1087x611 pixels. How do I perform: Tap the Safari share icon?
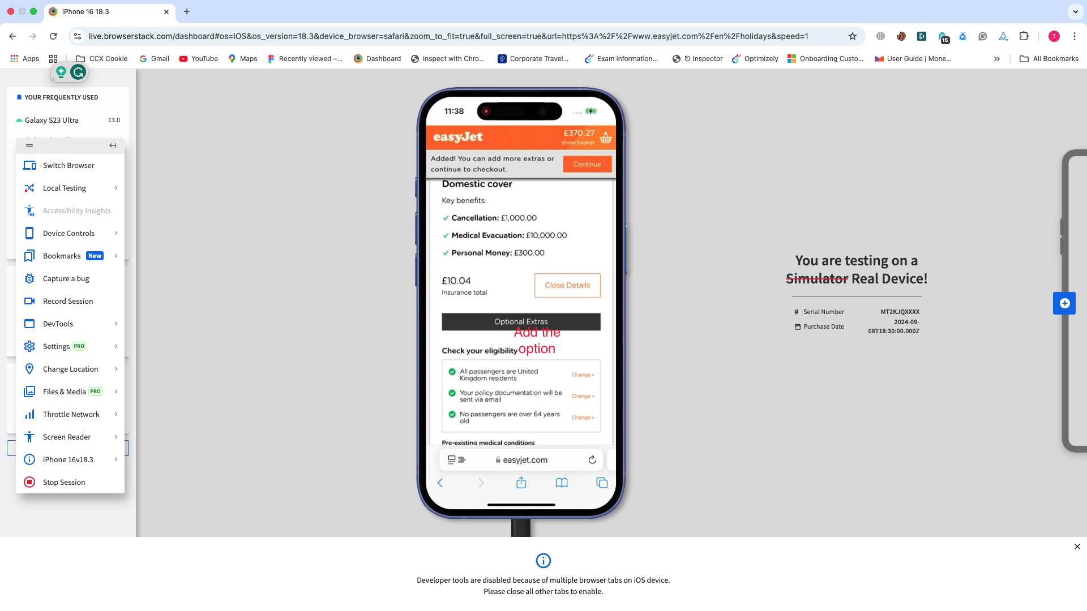[521, 483]
